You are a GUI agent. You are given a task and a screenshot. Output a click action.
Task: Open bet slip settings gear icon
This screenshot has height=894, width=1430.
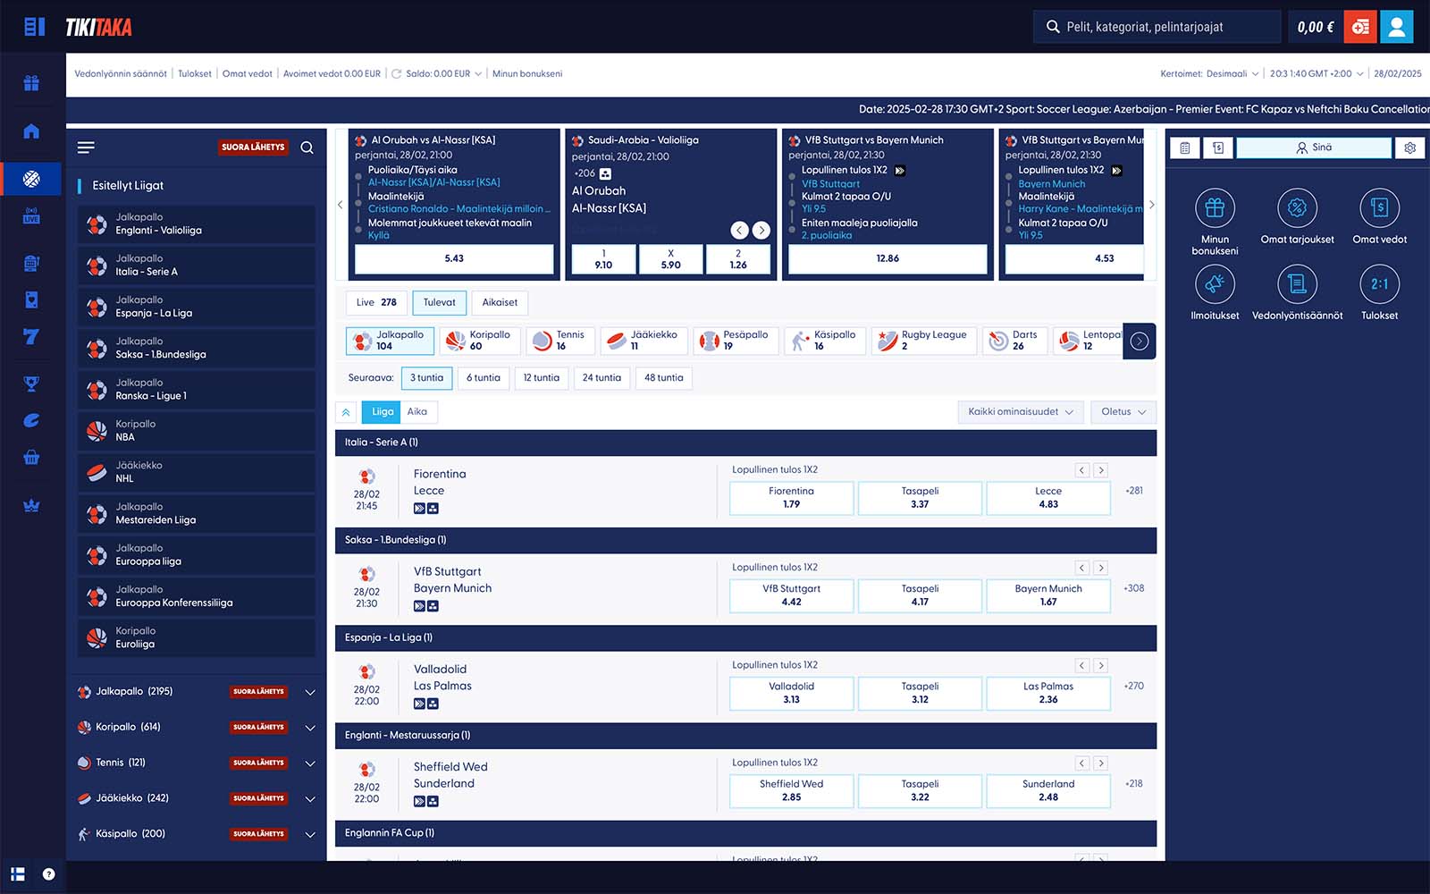(1410, 148)
